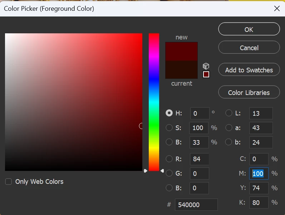Select the Lab b radio button

tap(228, 142)
